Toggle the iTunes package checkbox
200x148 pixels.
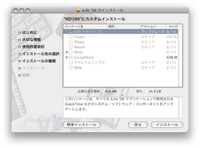point(71,37)
